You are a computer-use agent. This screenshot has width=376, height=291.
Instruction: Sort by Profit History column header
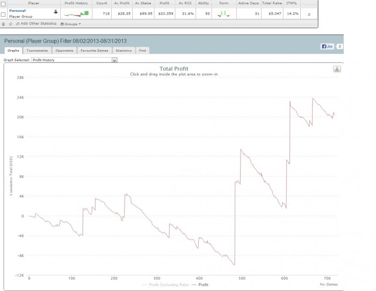pyautogui.click(x=76, y=3)
